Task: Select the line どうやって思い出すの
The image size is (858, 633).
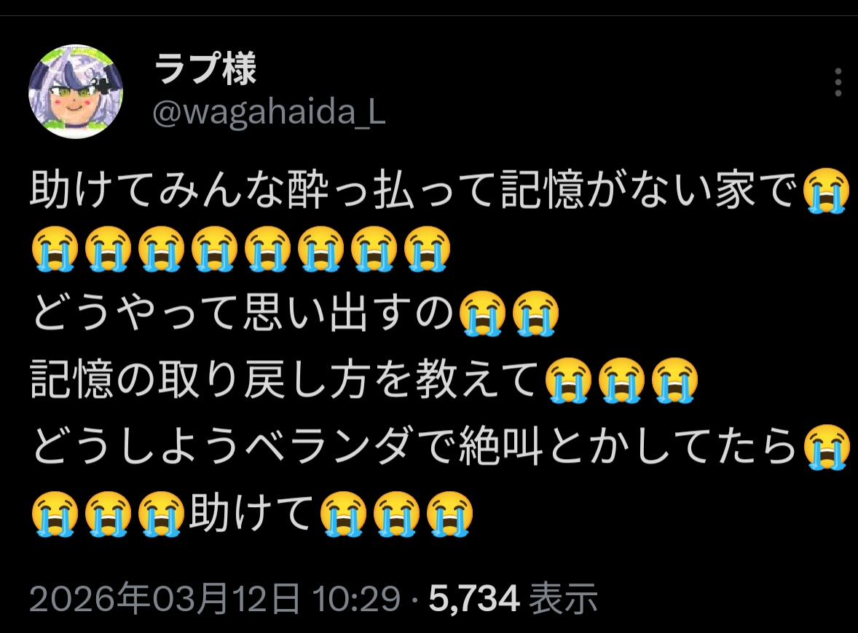Action: pos(243,313)
